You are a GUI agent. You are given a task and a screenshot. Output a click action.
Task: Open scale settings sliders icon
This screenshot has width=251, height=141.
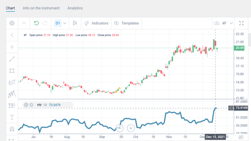(x=241, y=137)
